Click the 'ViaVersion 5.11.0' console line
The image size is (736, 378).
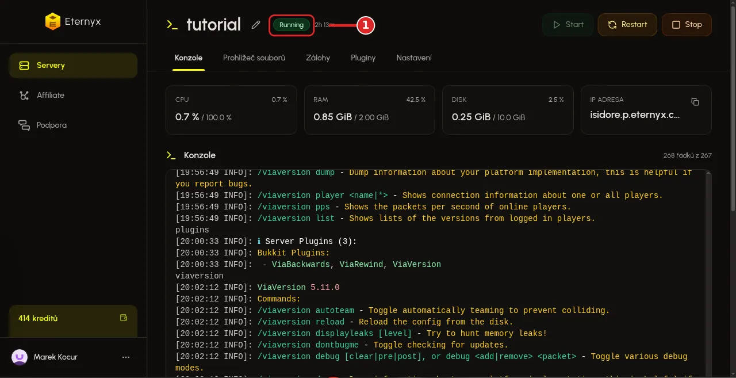258,288
